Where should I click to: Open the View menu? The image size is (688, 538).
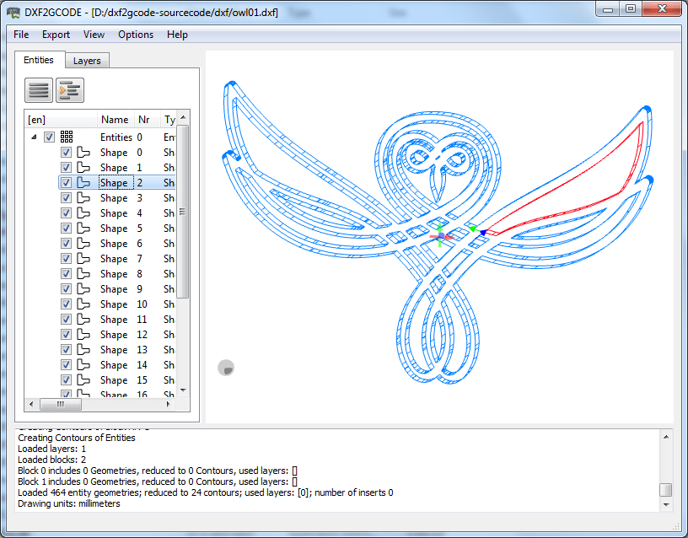pos(94,35)
